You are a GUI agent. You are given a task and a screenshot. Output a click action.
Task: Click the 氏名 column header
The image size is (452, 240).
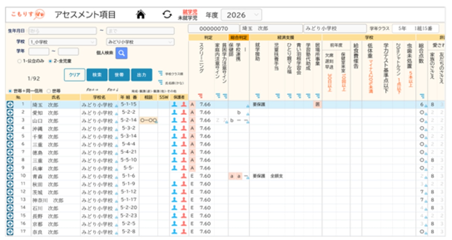[56, 97]
